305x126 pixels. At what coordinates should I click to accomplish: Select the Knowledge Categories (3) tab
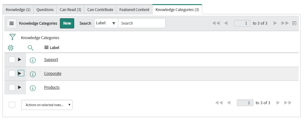[x=177, y=9]
